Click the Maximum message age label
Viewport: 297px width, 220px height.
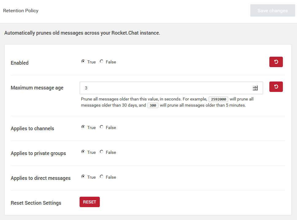tap(37, 88)
